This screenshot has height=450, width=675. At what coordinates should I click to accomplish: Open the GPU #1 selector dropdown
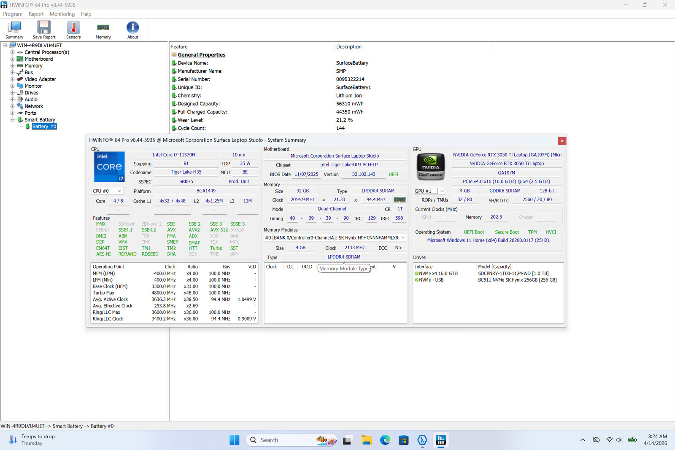[430, 191]
